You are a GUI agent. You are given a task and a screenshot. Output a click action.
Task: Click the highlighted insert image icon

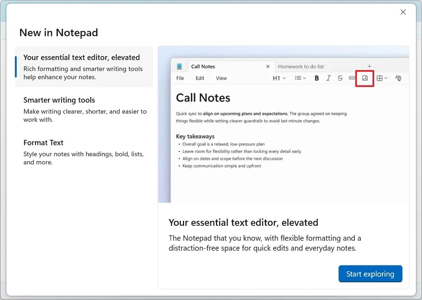pyautogui.click(x=365, y=78)
